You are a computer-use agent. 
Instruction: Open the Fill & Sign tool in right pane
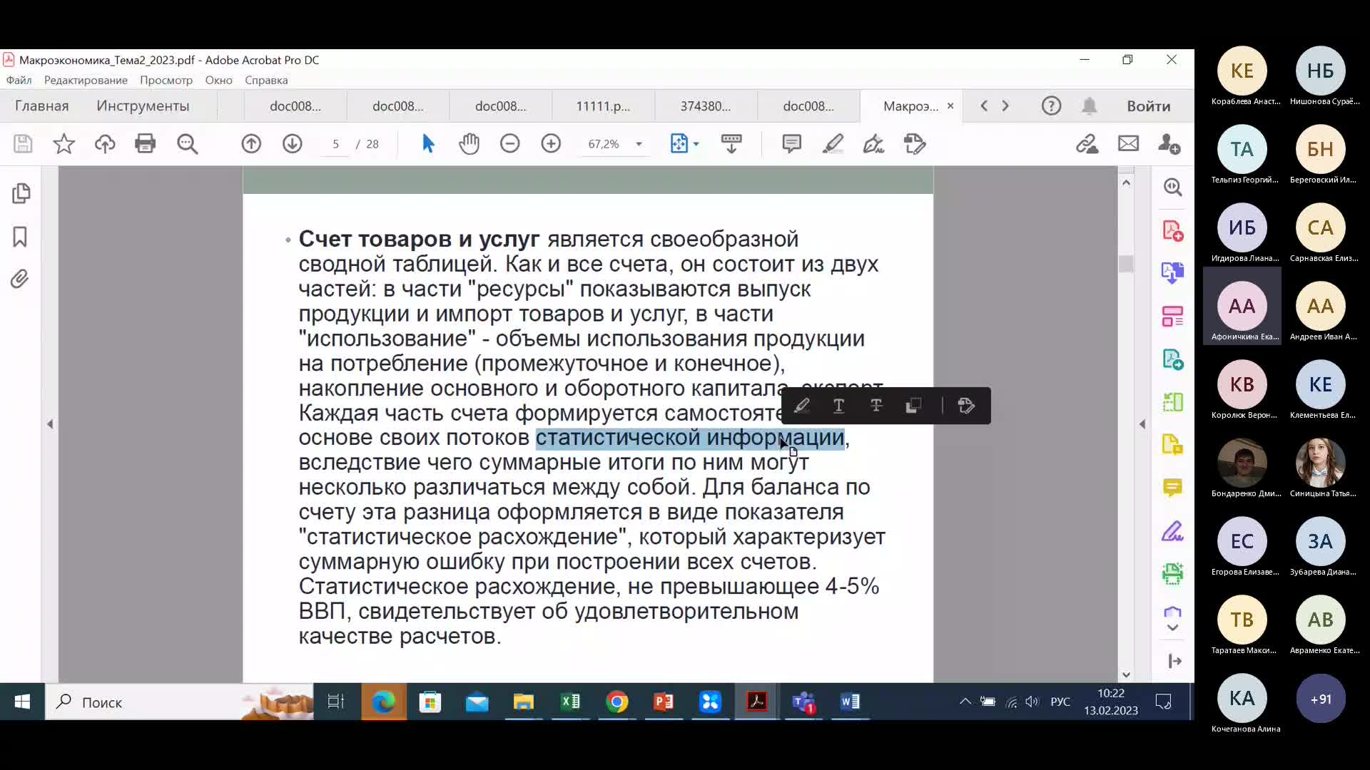[1172, 531]
